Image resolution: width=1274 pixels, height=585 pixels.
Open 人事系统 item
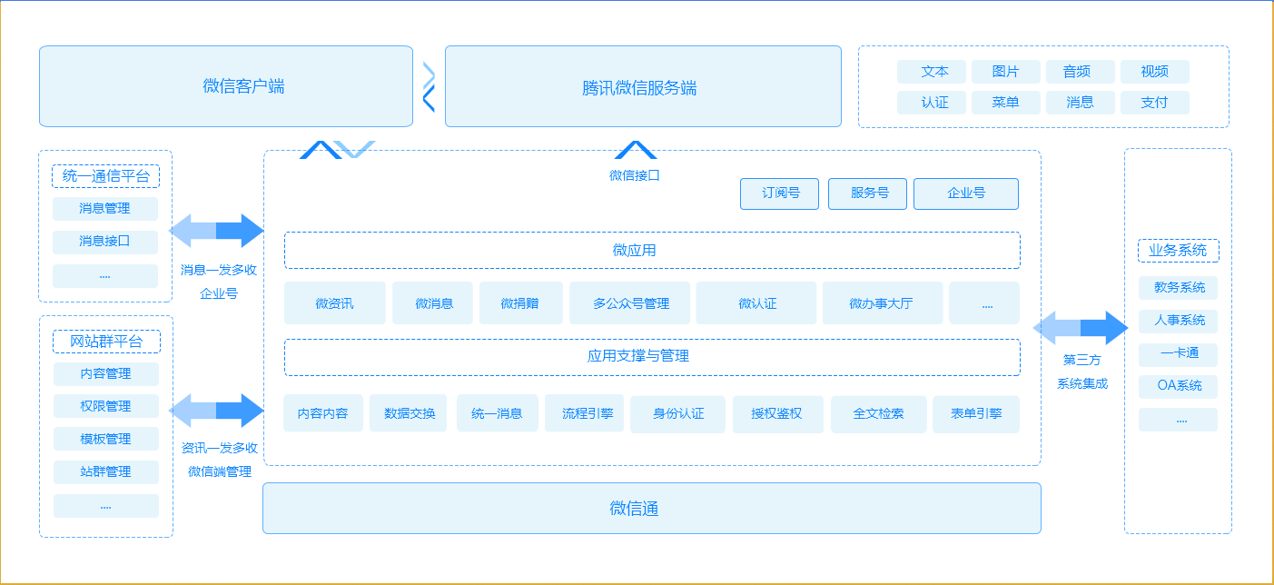[1179, 321]
